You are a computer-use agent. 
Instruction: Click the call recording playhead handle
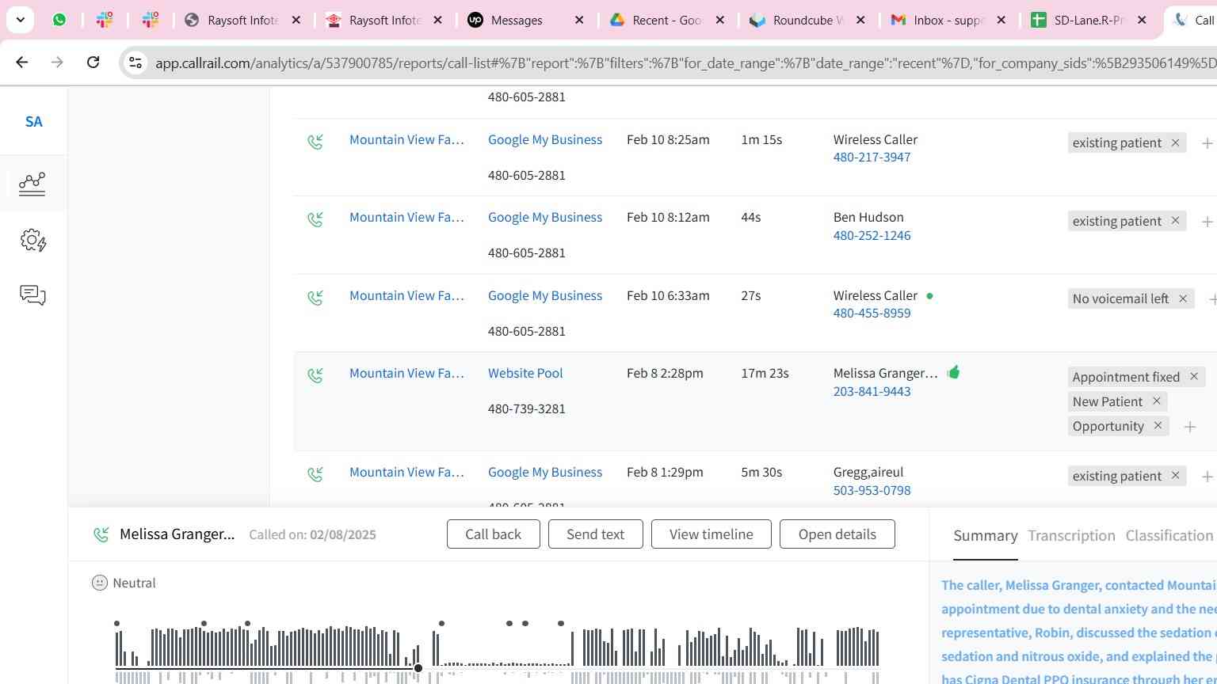point(418,668)
